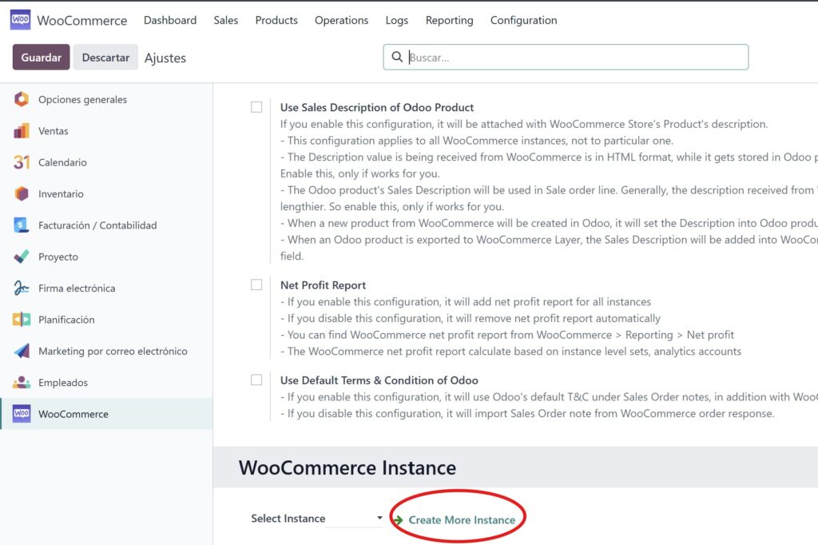This screenshot has width=818, height=545.
Task: Enable Use Sales Description of Odoo Product
Action: pyautogui.click(x=256, y=106)
